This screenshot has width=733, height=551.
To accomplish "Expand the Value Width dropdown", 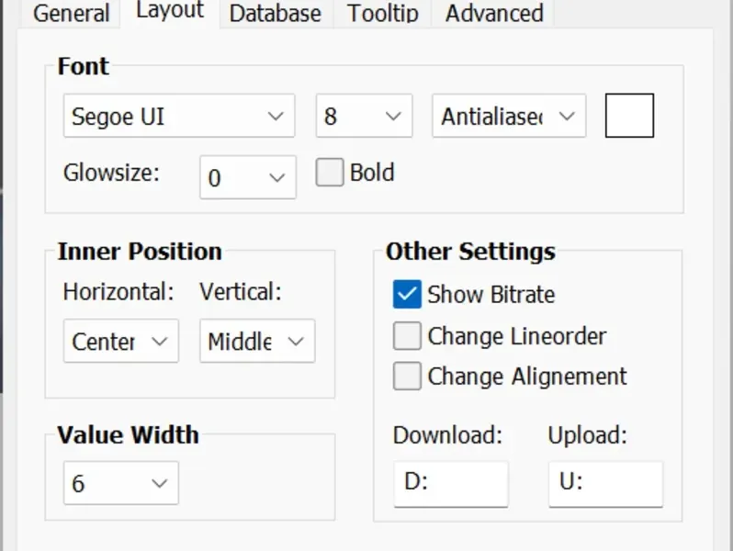I will (x=121, y=483).
